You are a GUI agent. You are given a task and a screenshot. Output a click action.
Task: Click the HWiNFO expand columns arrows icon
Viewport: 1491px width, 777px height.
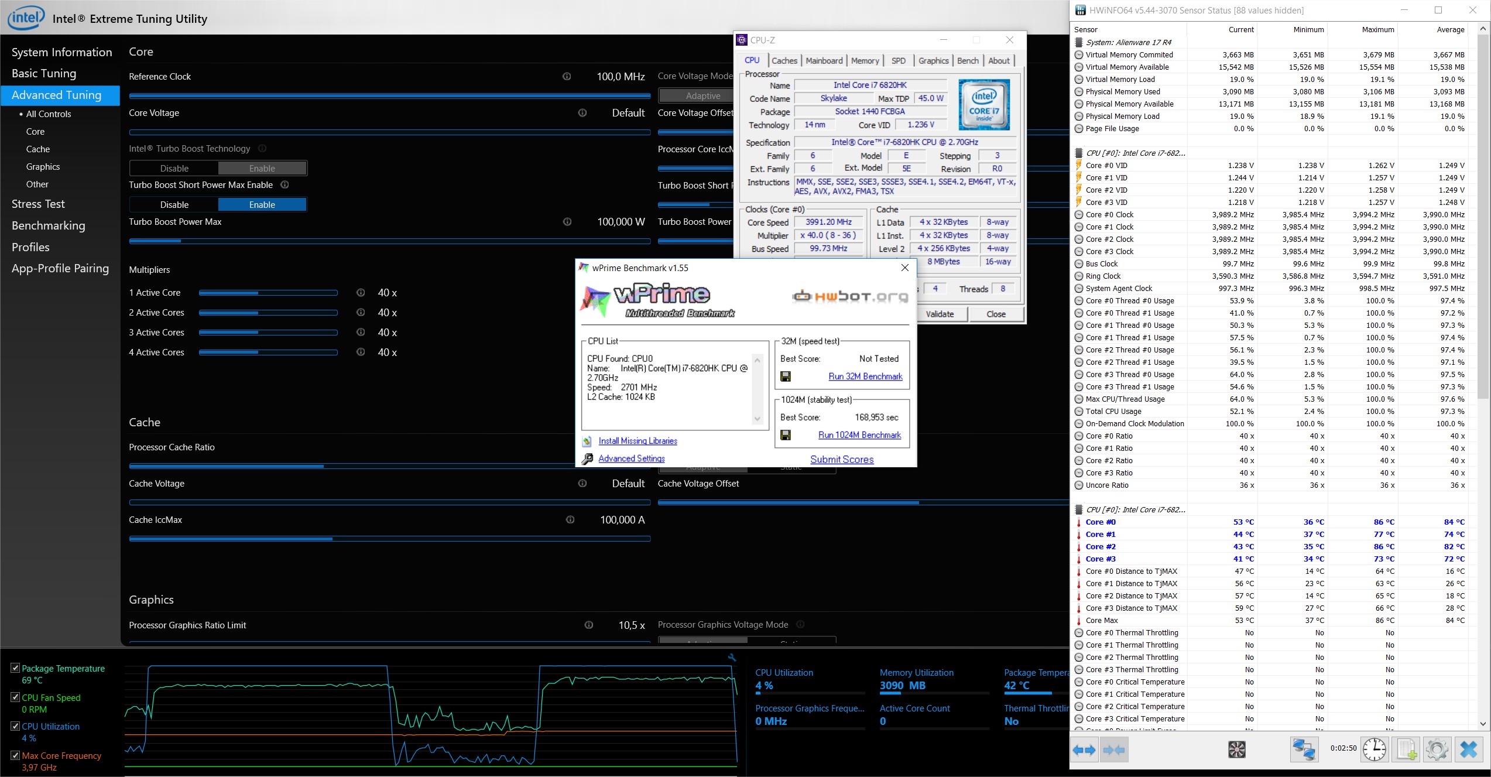point(1084,749)
